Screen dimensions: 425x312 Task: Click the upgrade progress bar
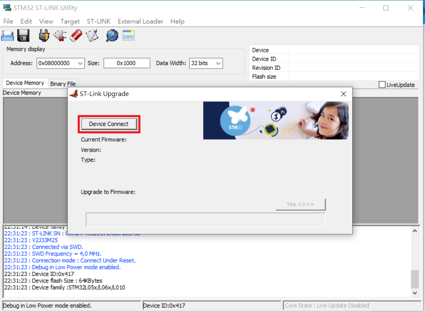tap(206, 220)
